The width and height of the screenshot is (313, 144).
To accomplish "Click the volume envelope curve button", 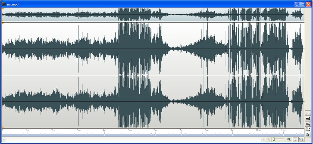I will click(308, 113).
